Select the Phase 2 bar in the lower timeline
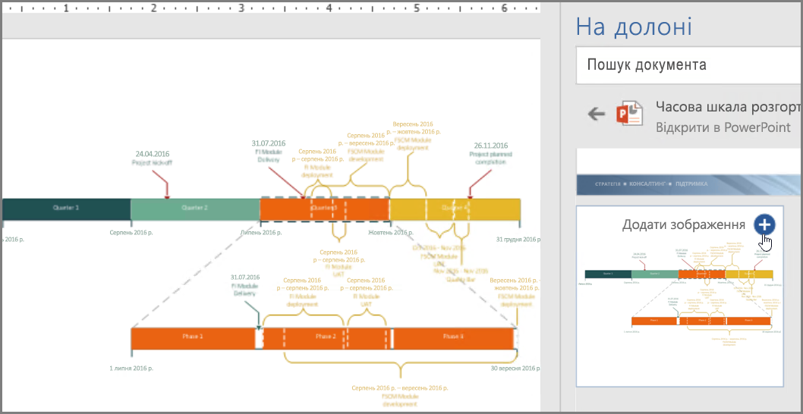This screenshot has height=414, width=803. pyautogui.click(x=327, y=338)
